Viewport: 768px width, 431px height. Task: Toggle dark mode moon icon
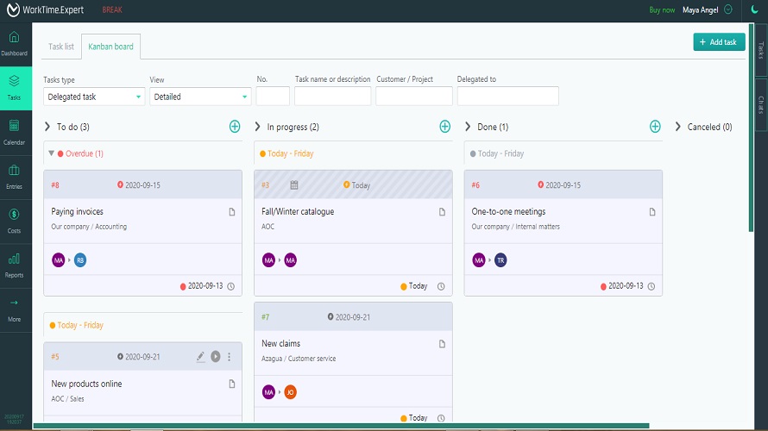coord(753,10)
